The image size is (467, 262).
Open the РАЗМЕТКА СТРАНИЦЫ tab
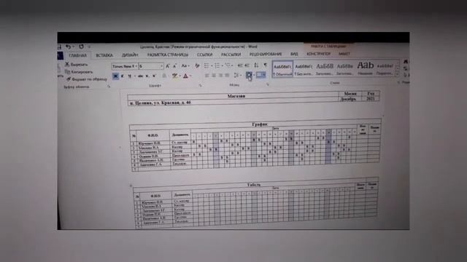tap(168, 55)
